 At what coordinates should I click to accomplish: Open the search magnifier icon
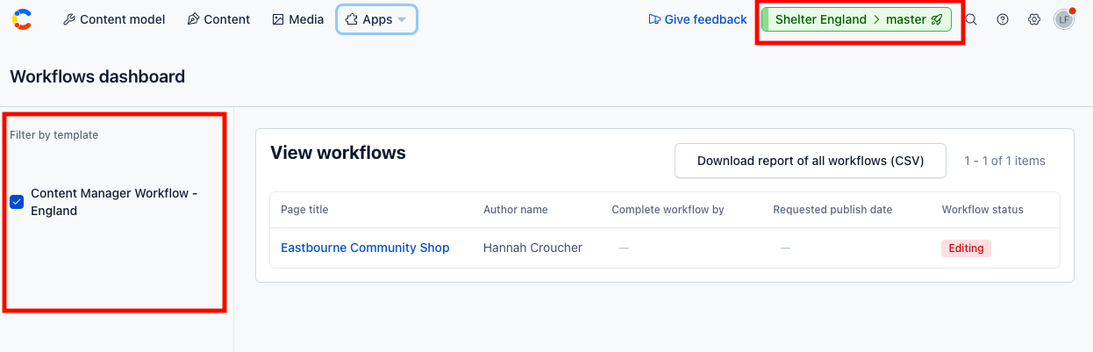(971, 19)
